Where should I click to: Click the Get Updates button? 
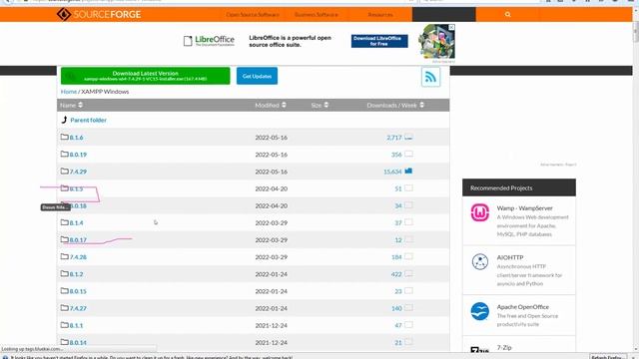(258, 76)
